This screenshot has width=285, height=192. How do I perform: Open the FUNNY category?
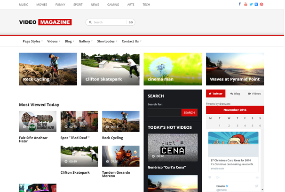[x=60, y=5]
